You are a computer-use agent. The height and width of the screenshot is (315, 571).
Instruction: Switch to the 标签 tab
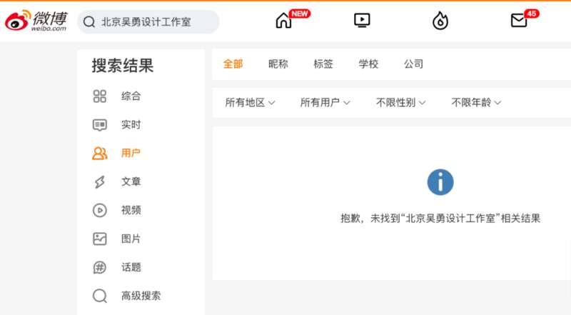[323, 64]
